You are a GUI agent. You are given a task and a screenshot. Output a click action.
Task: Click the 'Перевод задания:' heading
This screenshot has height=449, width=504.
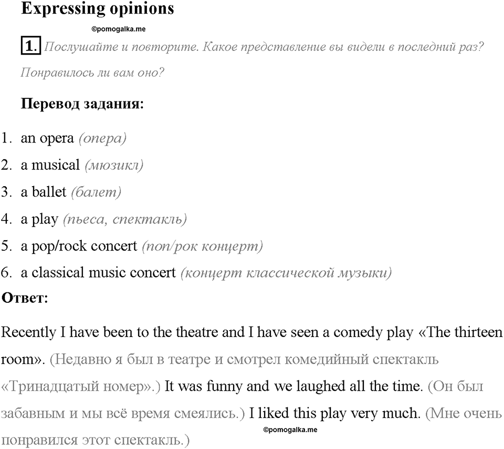coord(82,104)
